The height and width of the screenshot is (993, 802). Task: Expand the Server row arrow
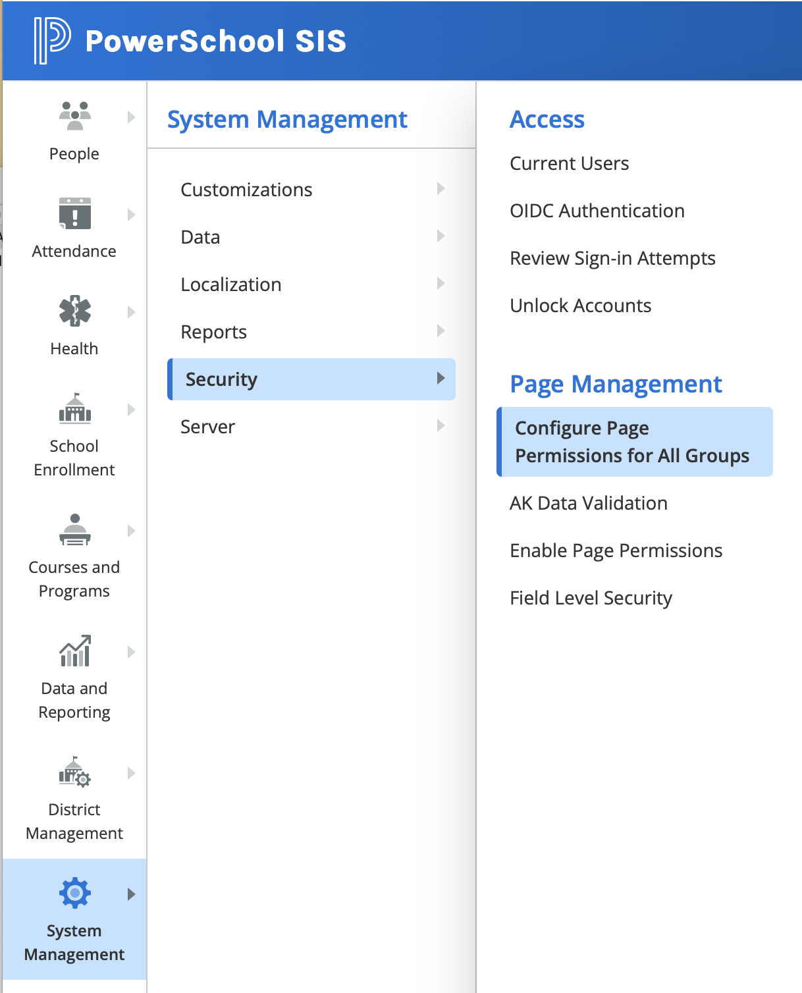tap(441, 425)
